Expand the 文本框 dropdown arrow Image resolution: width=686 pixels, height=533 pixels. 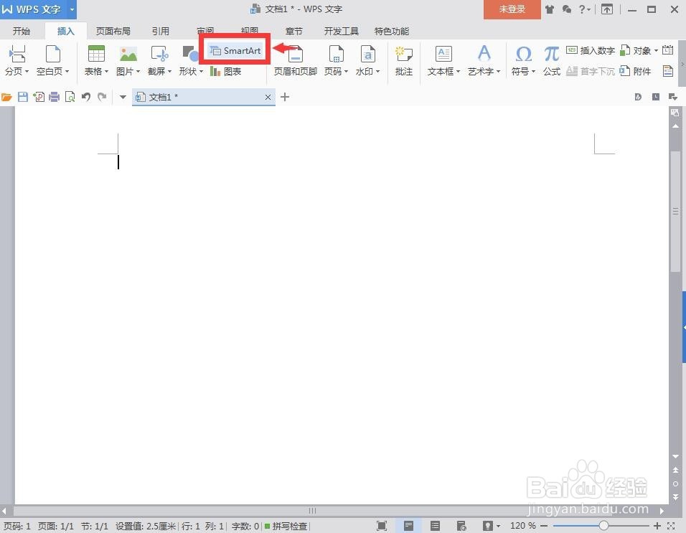pos(458,71)
